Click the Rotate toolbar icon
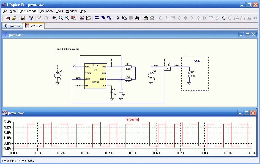This screenshot has height=164, width=260. [236, 18]
